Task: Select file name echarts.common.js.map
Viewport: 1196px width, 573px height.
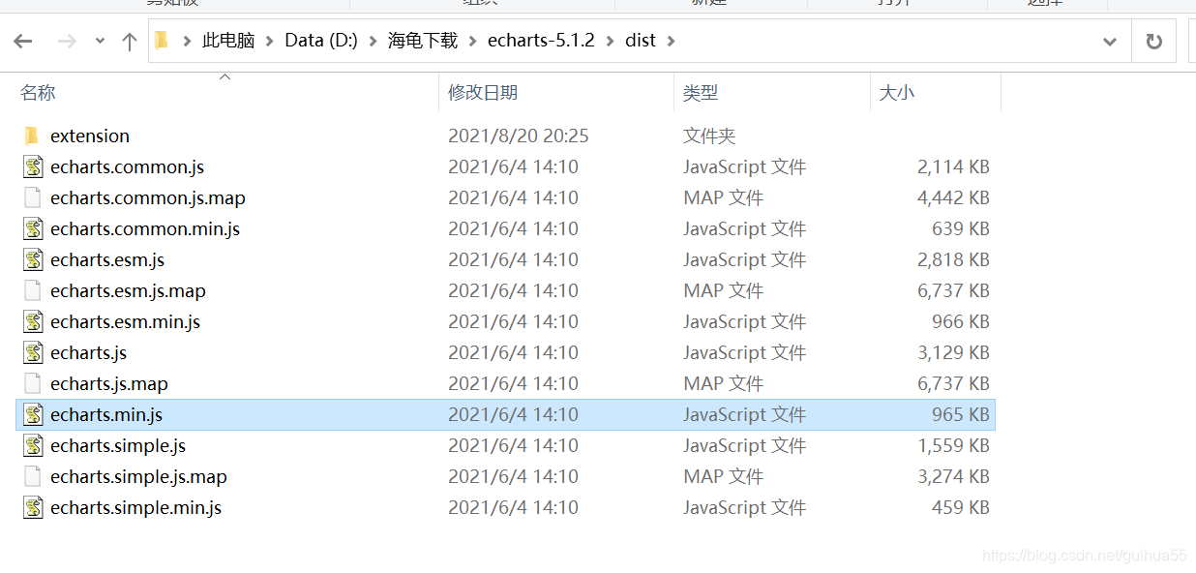Action: pyautogui.click(x=148, y=198)
